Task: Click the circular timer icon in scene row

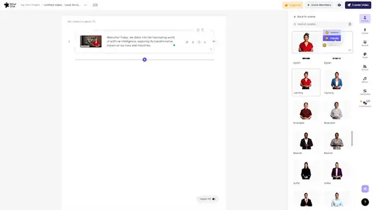Action: pos(199,42)
